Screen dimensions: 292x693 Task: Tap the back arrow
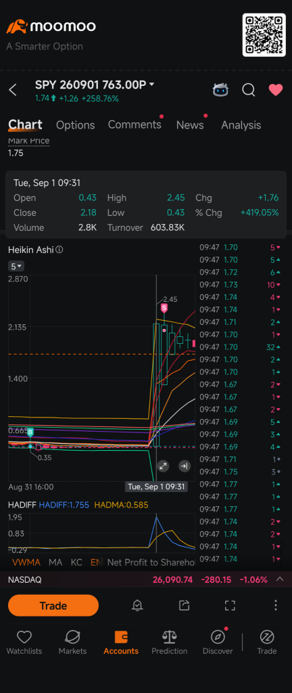(x=13, y=90)
